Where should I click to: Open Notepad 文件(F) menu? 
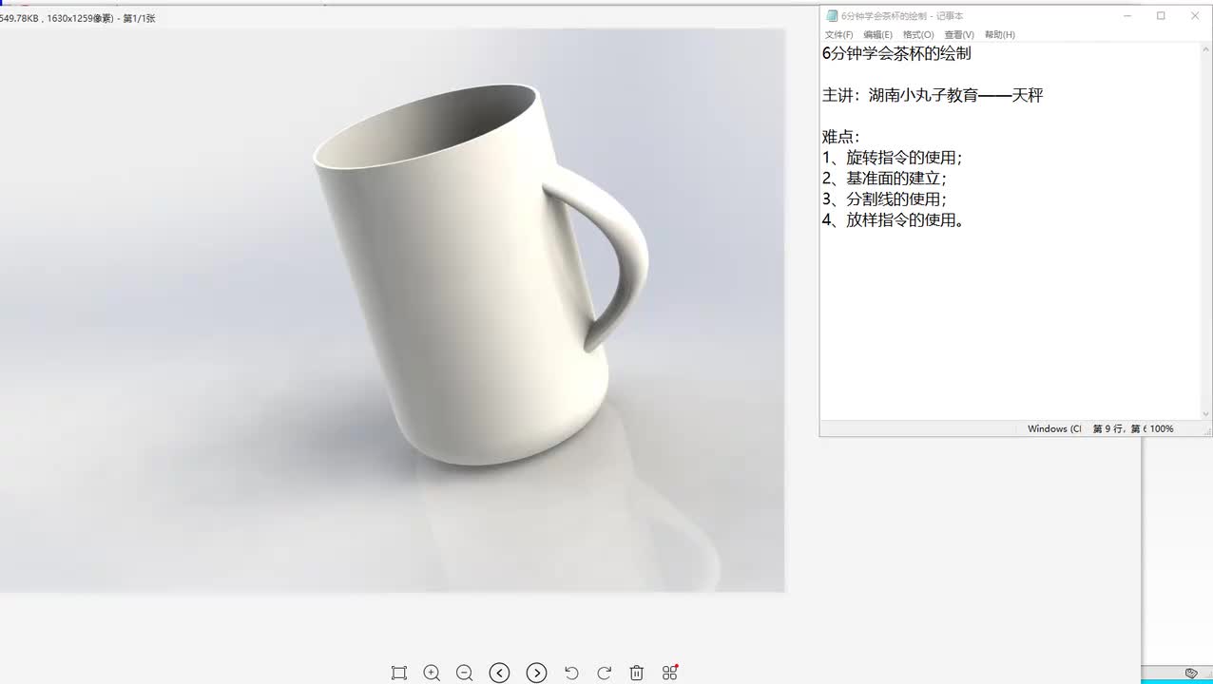pos(838,34)
